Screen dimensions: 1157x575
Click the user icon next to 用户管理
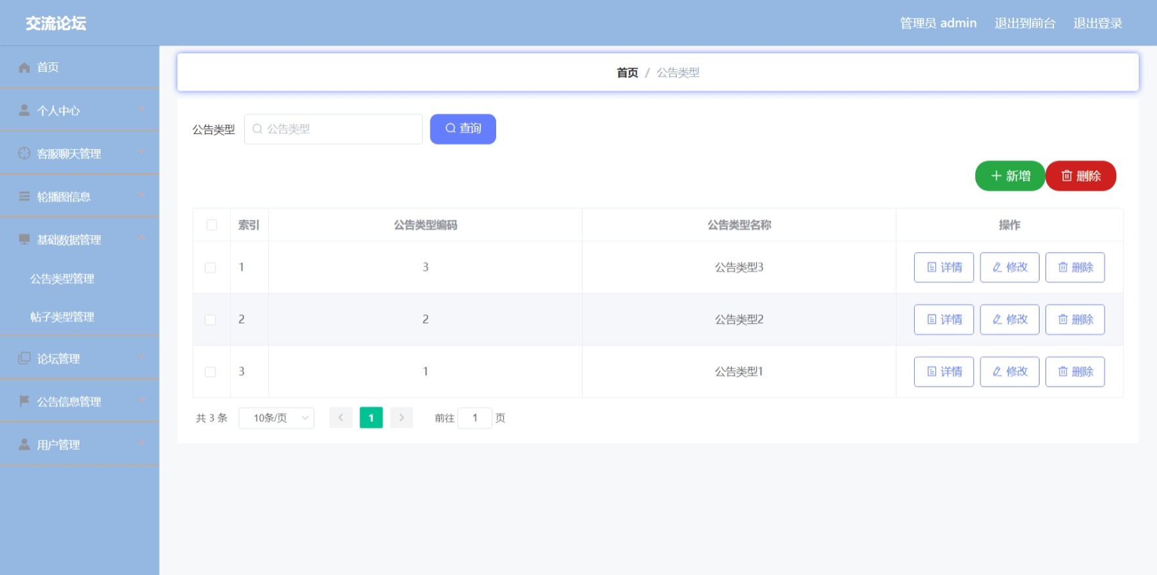coord(24,444)
